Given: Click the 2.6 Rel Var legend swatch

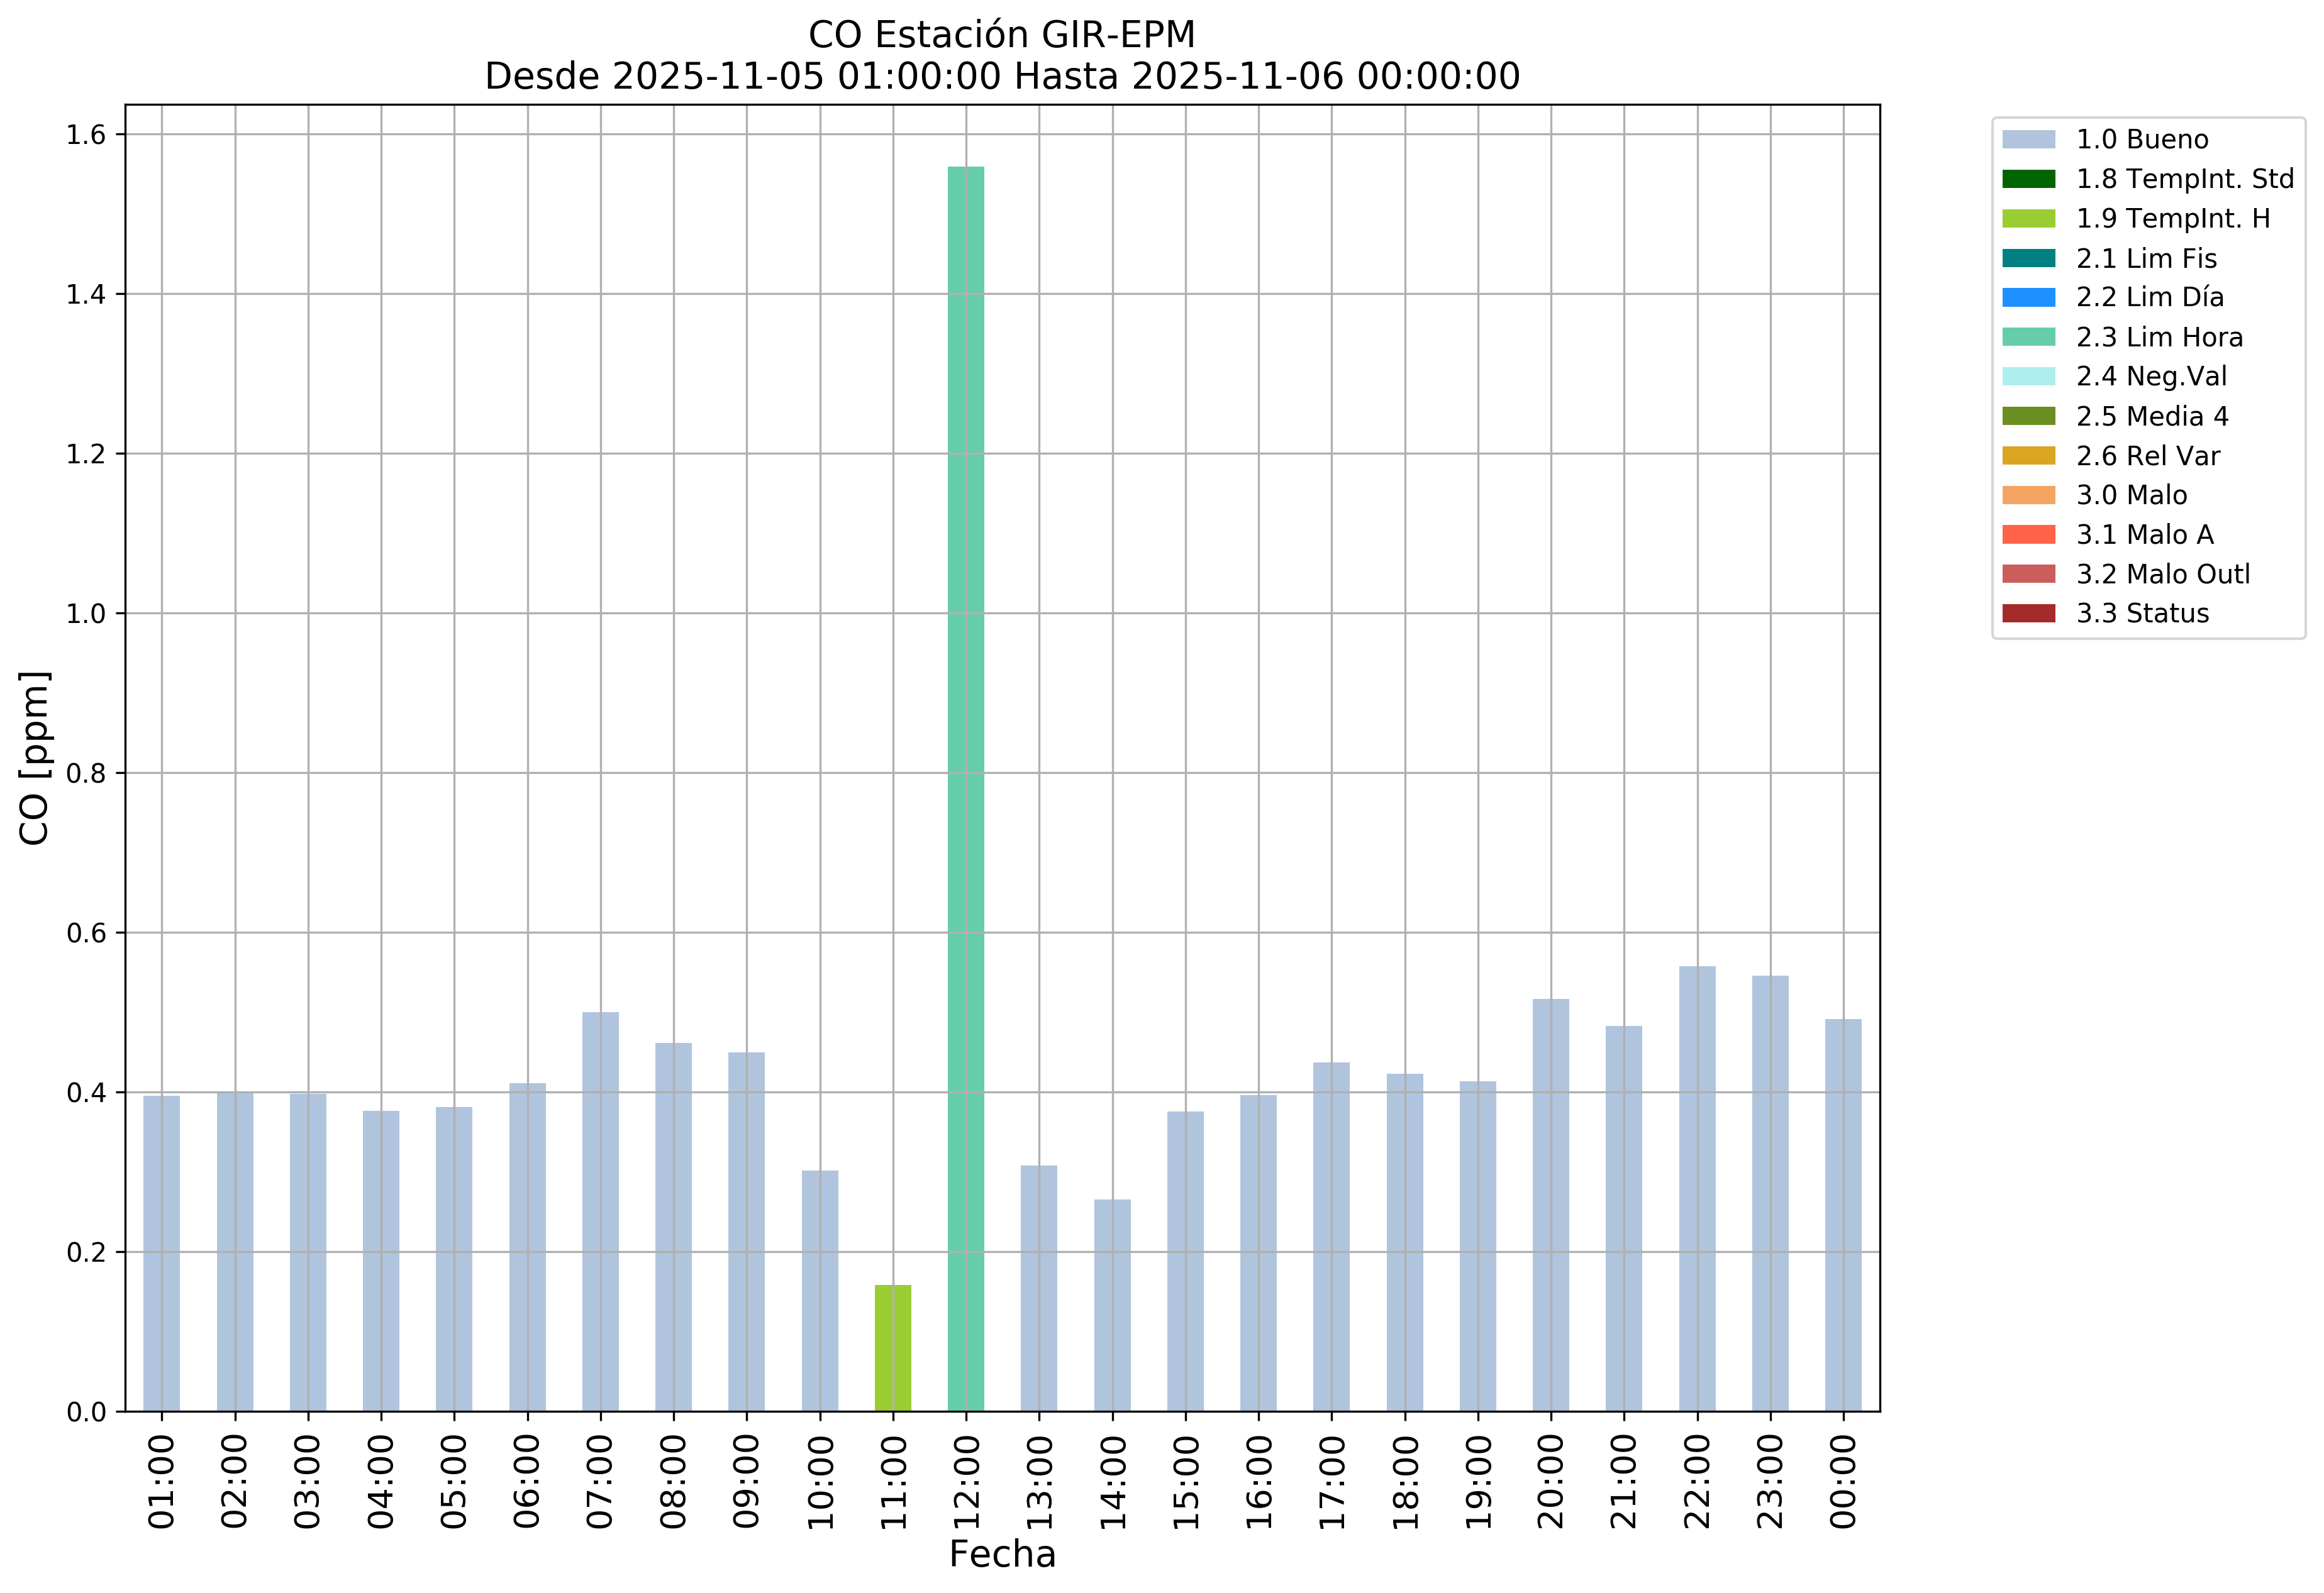Looking at the screenshot, I should [2028, 456].
